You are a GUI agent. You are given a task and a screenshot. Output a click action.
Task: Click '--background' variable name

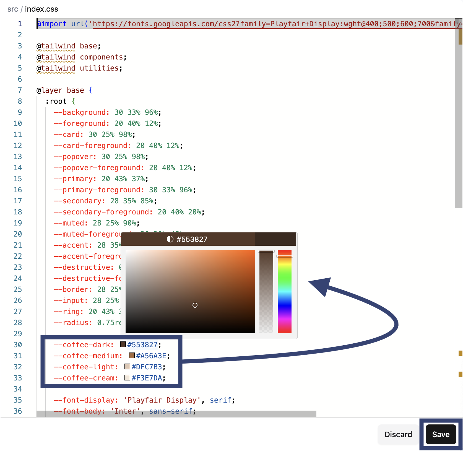click(80, 112)
